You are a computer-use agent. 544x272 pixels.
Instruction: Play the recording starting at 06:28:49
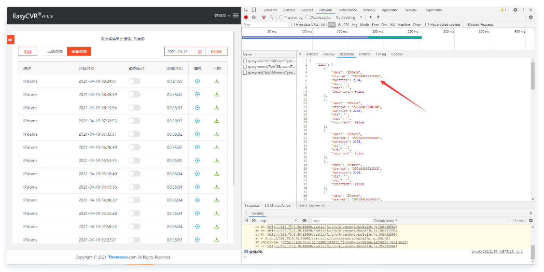[198, 147]
